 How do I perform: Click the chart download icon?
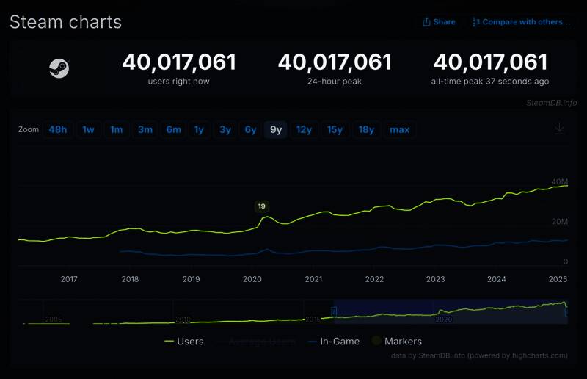[559, 129]
